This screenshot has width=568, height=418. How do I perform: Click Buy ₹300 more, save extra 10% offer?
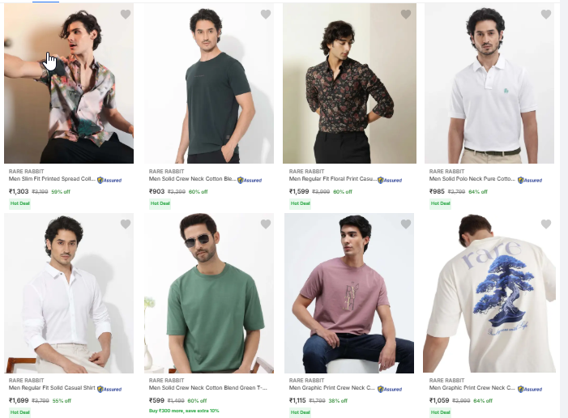184,412
